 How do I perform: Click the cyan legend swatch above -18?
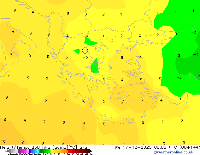coord(38,151)
